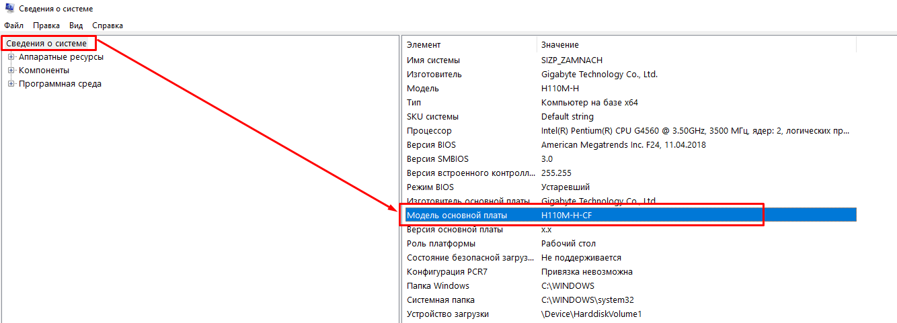The height and width of the screenshot is (323, 897).
Task: Click value Не поддерживается
Action: click(582, 258)
